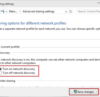100x97 pixels.
Task: Click the 'Turn off network discovery' label text
Action: [x=19, y=73]
